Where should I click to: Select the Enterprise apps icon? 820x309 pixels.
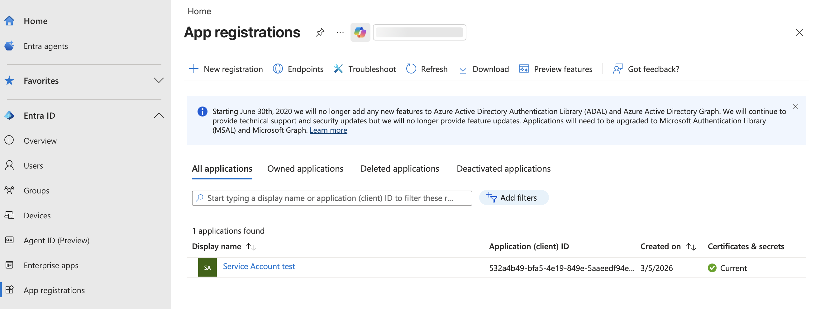pyautogui.click(x=10, y=265)
